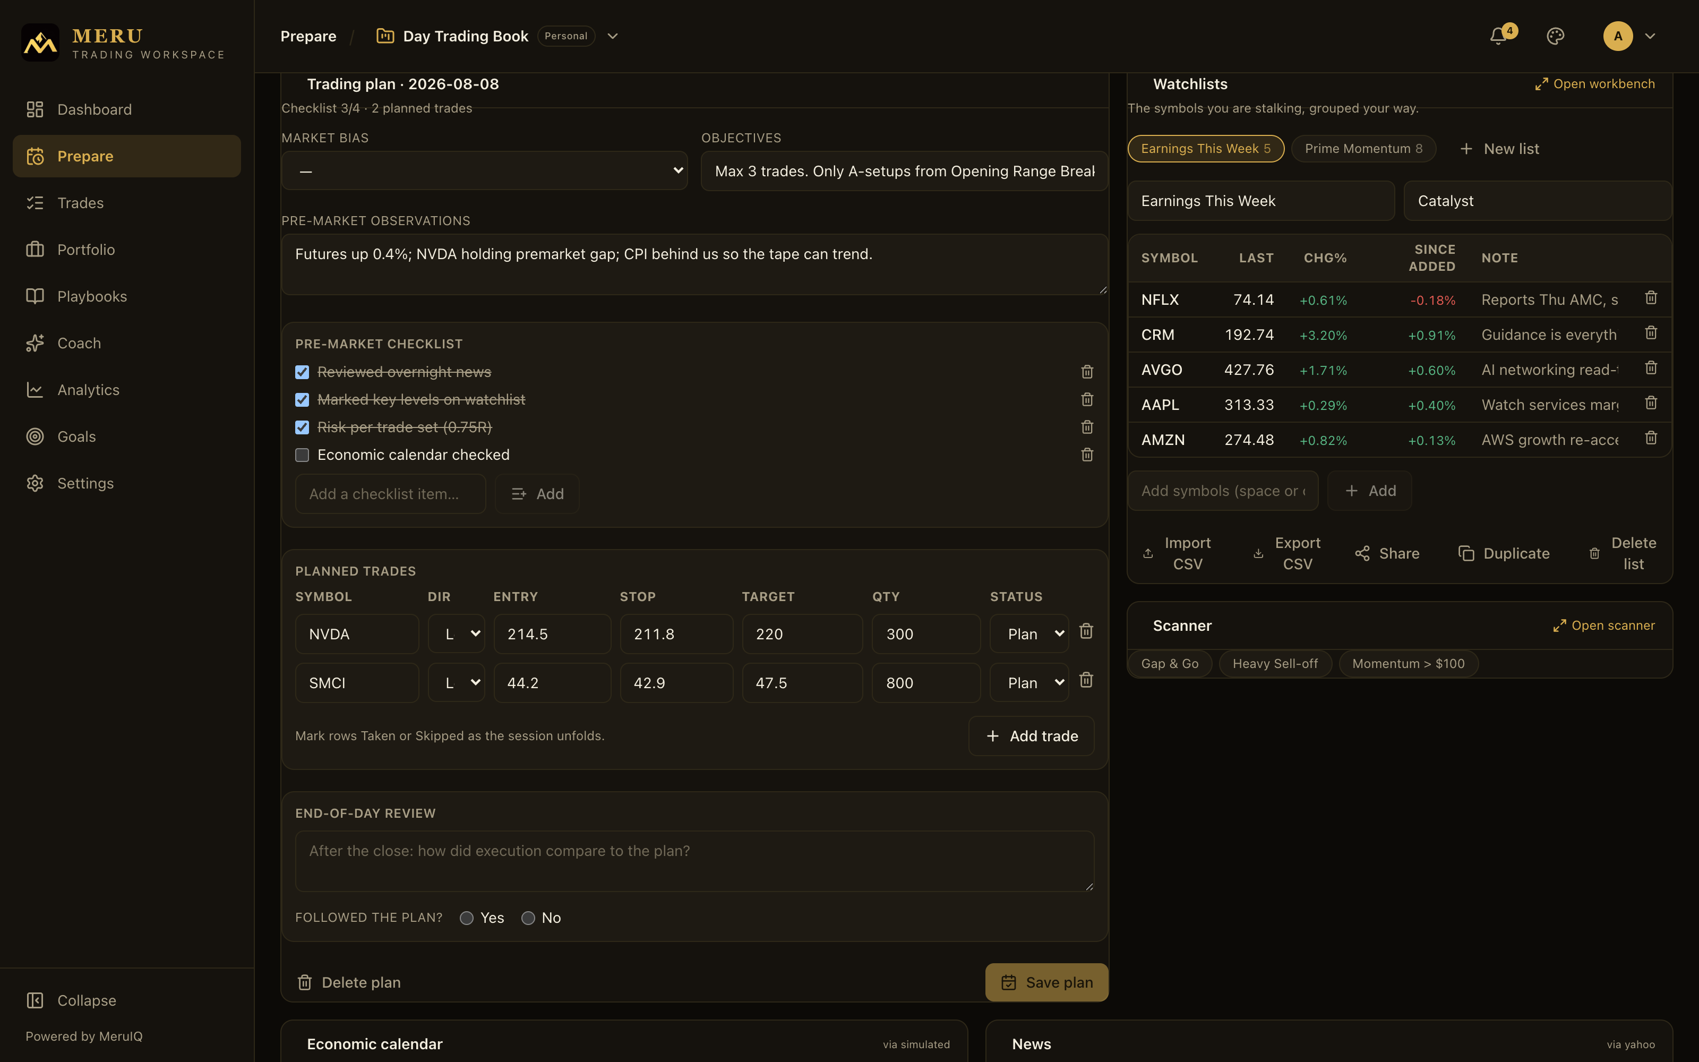Select the Gap & Go scanner preset

click(1170, 663)
